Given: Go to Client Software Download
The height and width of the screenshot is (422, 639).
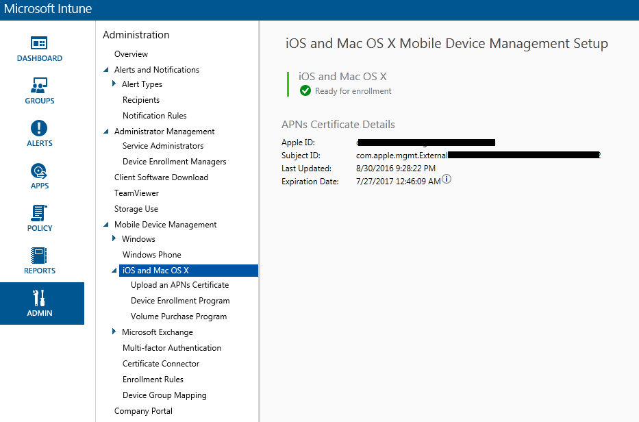Looking at the screenshot, I should pos(162,177).
